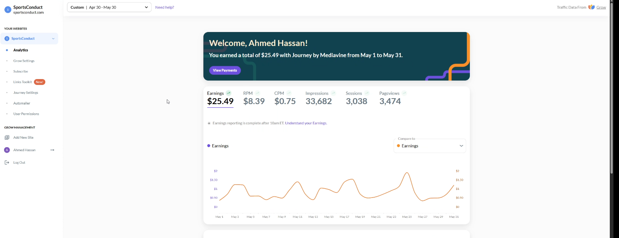Click the Welcome, Ahmed Hassan! heading
Viewport: 619px width, 238px height.
pyautogui.click(x=258, y=43)
